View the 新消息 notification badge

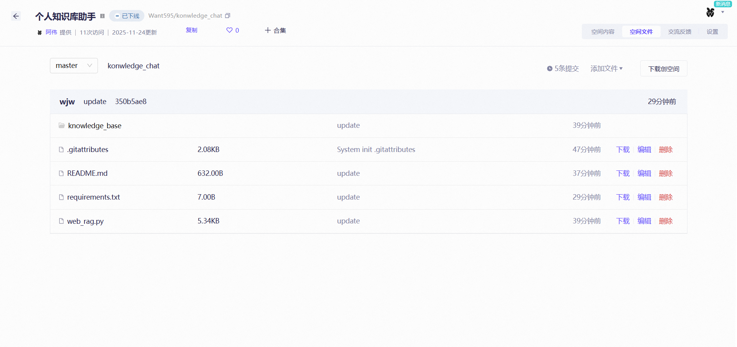(722, 4)
